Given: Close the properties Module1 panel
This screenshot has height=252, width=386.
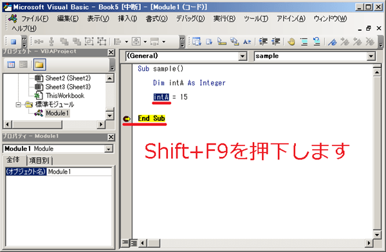Looking at the screenshot, I should 111,137.
